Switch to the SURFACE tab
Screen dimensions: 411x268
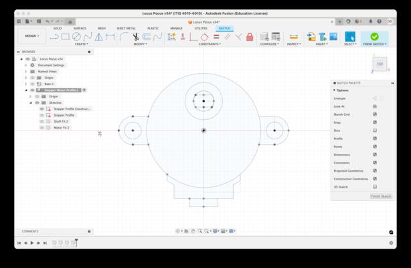pyautogui.click(x=80, y=28)
